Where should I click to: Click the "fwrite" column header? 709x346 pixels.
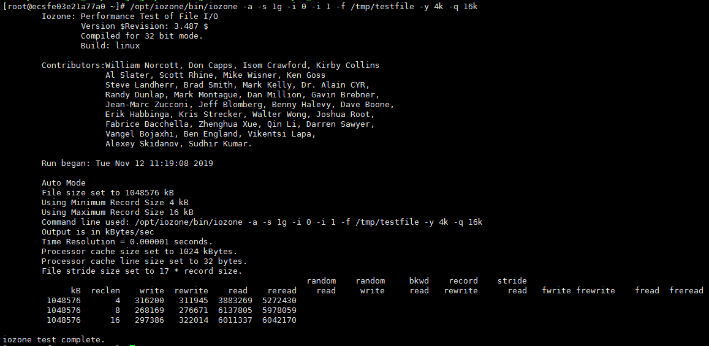pyautogui.click(x=556, y=290)
